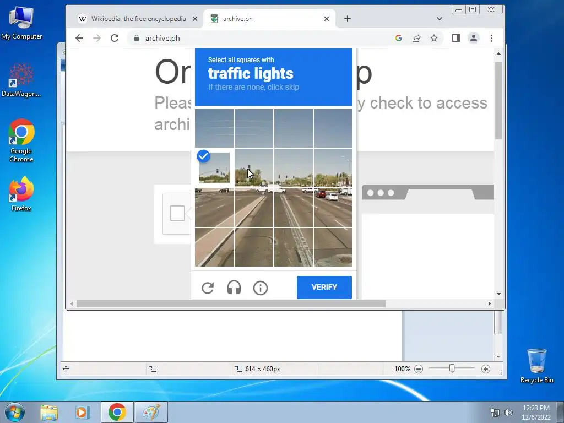
Task: Open Media Player from taskbar
Action: tap(82, 413)
